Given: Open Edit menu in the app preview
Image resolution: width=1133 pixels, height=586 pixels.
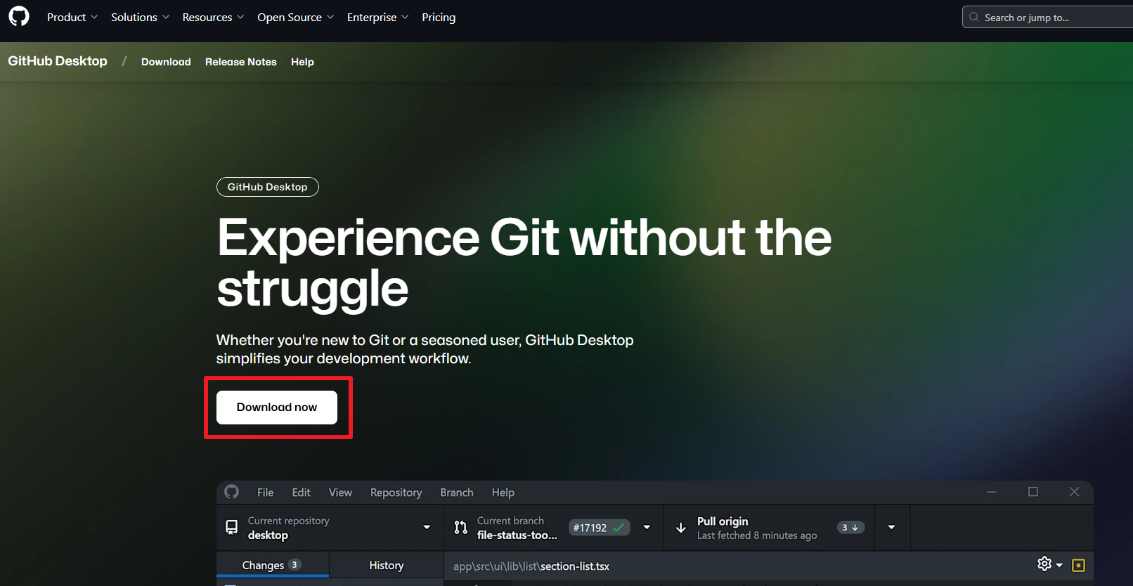Looking at the screenshot, I should 302,493.
